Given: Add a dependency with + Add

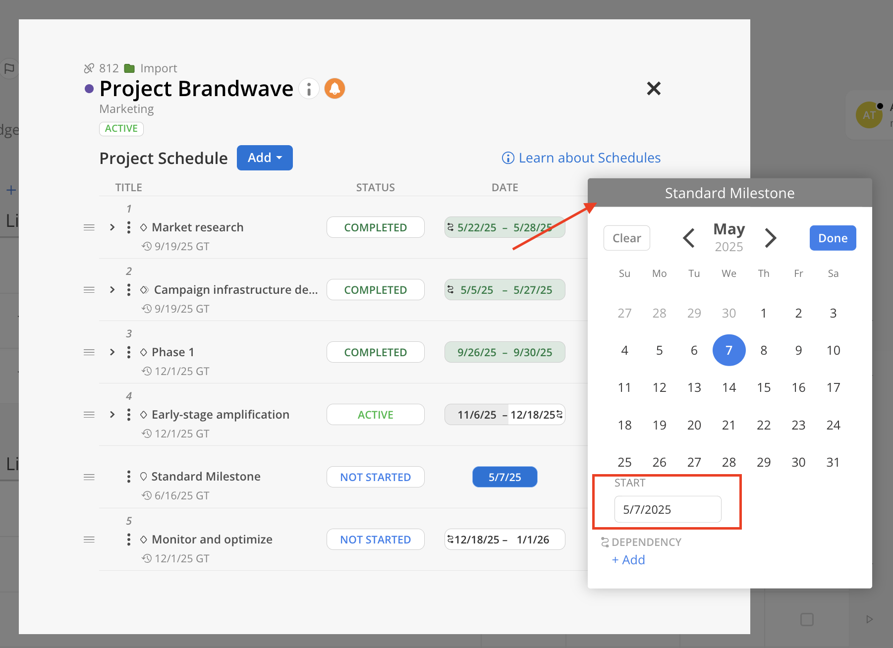Looking at the screenshot, I should [x=628, y=560].
